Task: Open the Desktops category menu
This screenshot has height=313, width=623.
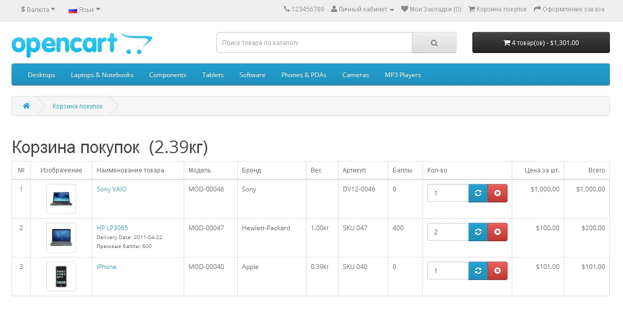Action: click(41, 74)
